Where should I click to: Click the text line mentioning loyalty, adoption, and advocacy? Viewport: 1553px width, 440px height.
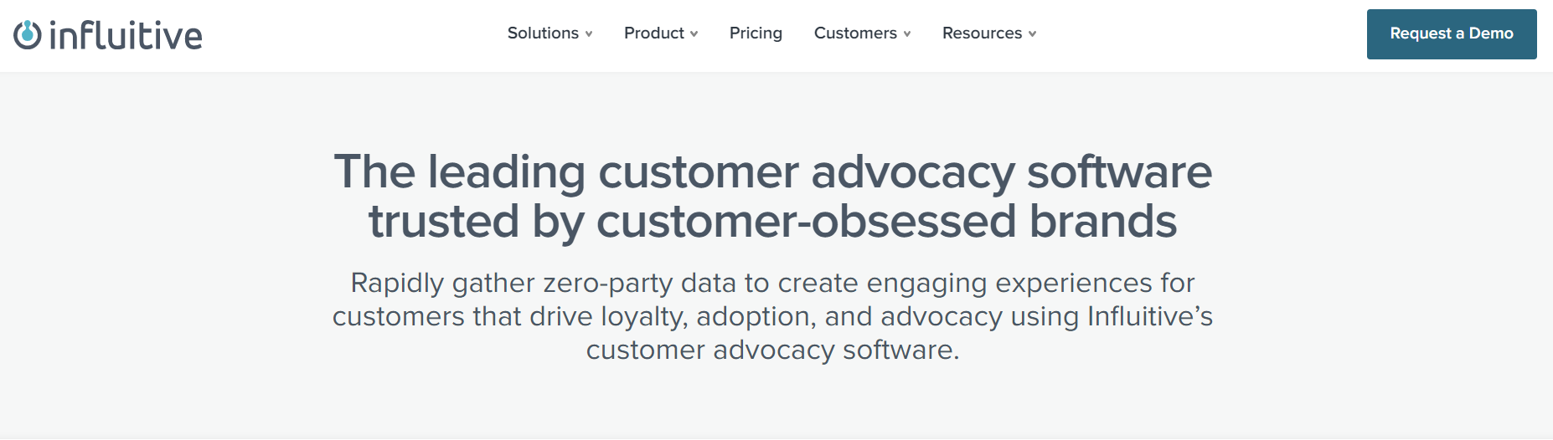point(772,317)
